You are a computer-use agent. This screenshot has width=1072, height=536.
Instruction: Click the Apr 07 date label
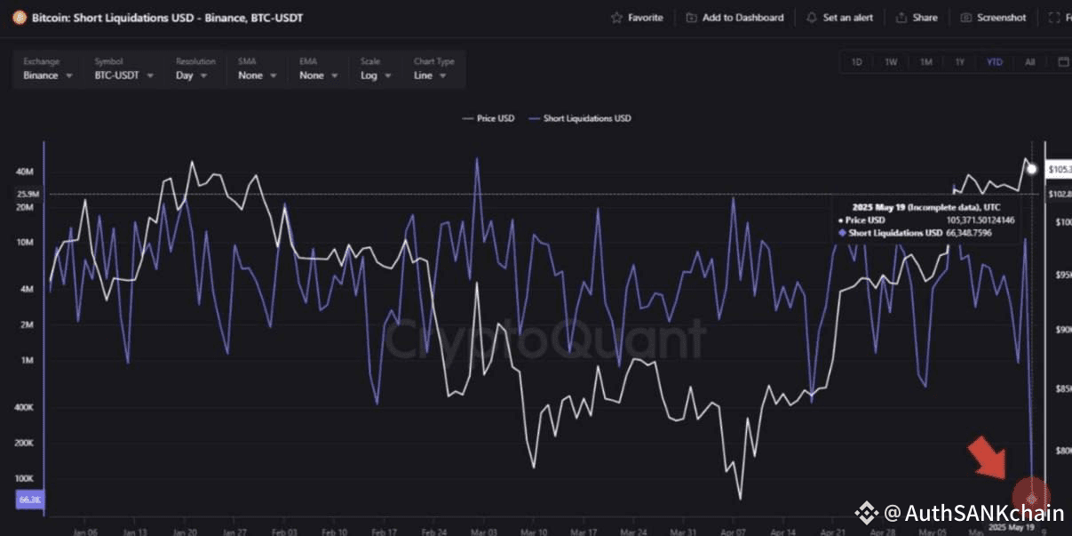click(733, 532)
